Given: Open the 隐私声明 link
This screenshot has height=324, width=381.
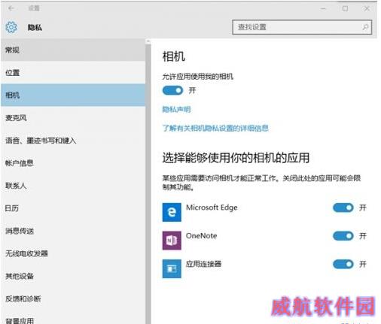Looking at the screenshot, I should [x=176, y=110].
